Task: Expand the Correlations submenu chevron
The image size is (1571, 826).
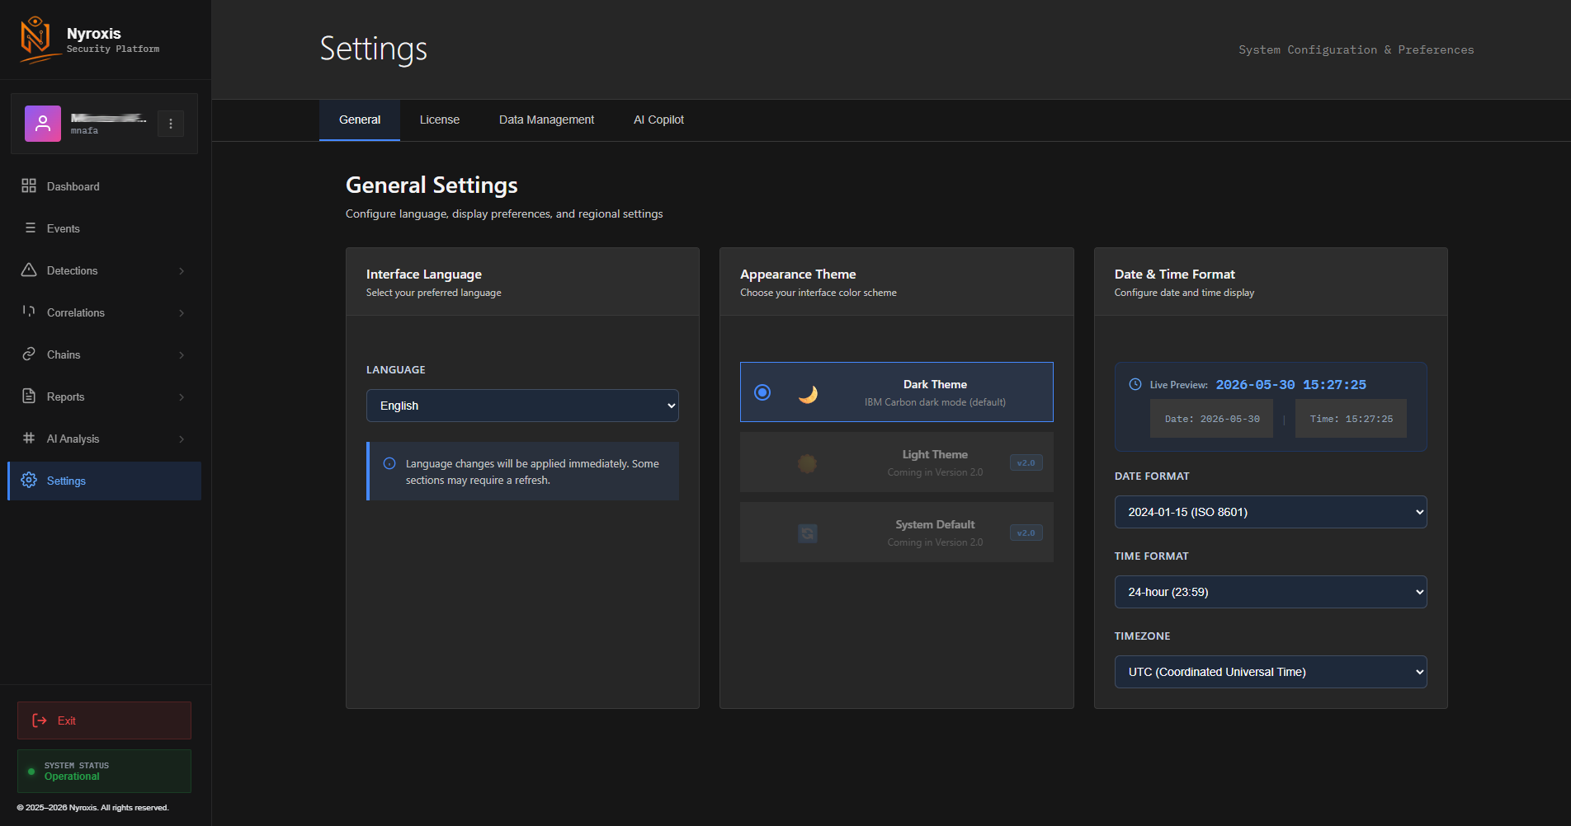Action: (x=182, y=313)
